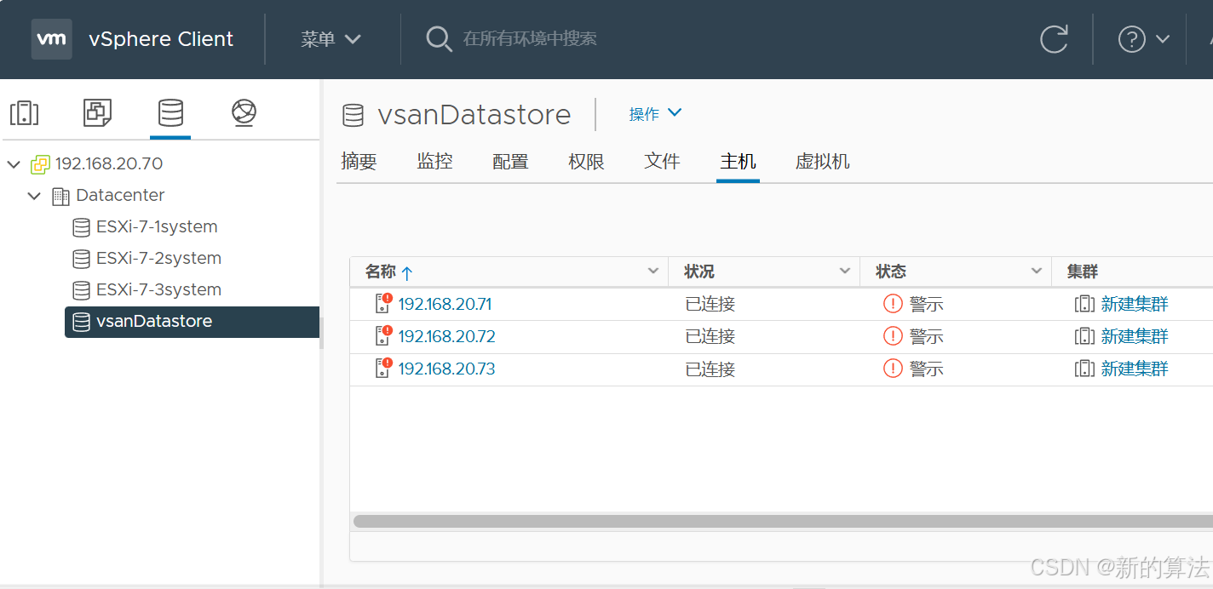Switch to the 文件 tab
This screenshot has width=1213, height=589.
662,162
